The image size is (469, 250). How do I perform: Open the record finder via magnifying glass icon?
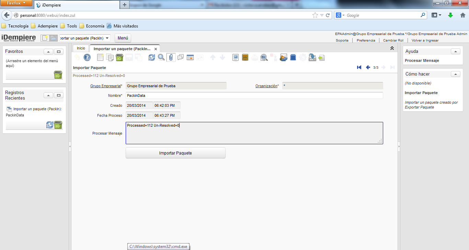click(x=161, y=57)
